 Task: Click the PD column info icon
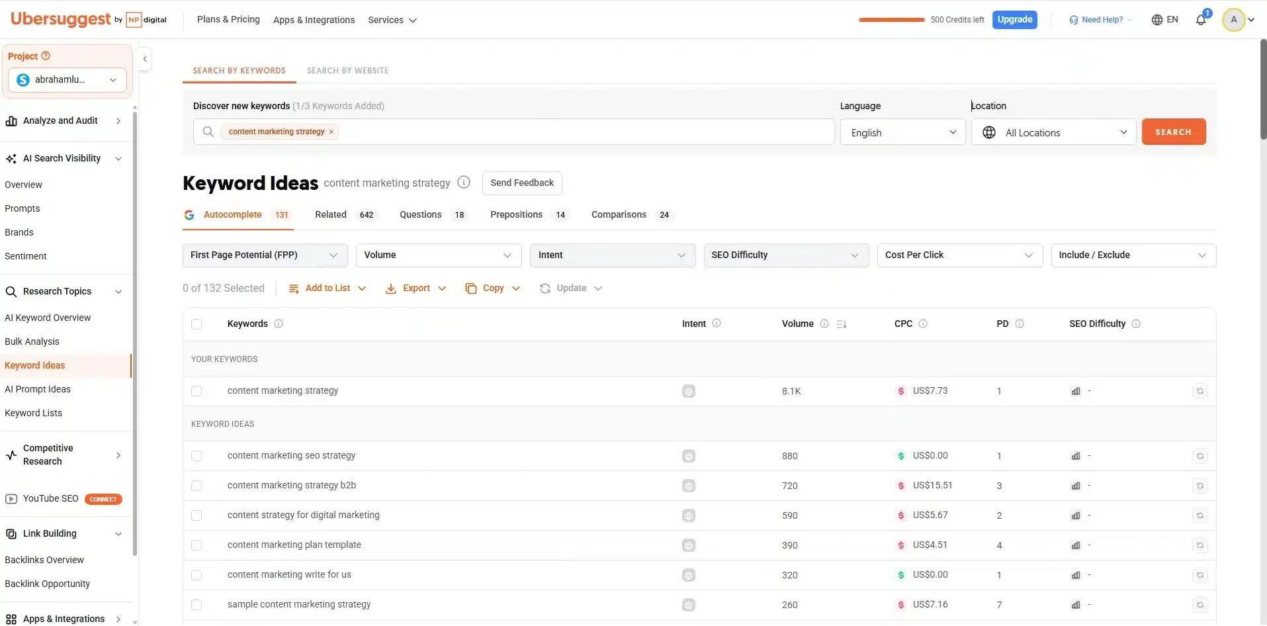coord(1020,324)
